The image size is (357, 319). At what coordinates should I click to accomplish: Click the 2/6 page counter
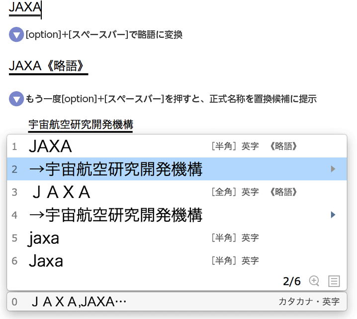(292, 281)
